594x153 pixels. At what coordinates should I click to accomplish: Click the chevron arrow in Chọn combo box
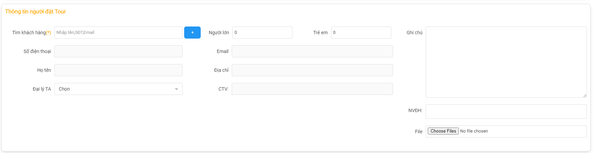(176, 89)
